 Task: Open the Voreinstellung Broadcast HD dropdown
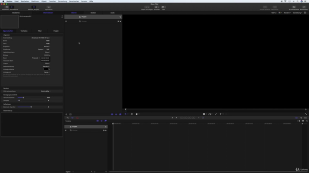tap(41, 38)
